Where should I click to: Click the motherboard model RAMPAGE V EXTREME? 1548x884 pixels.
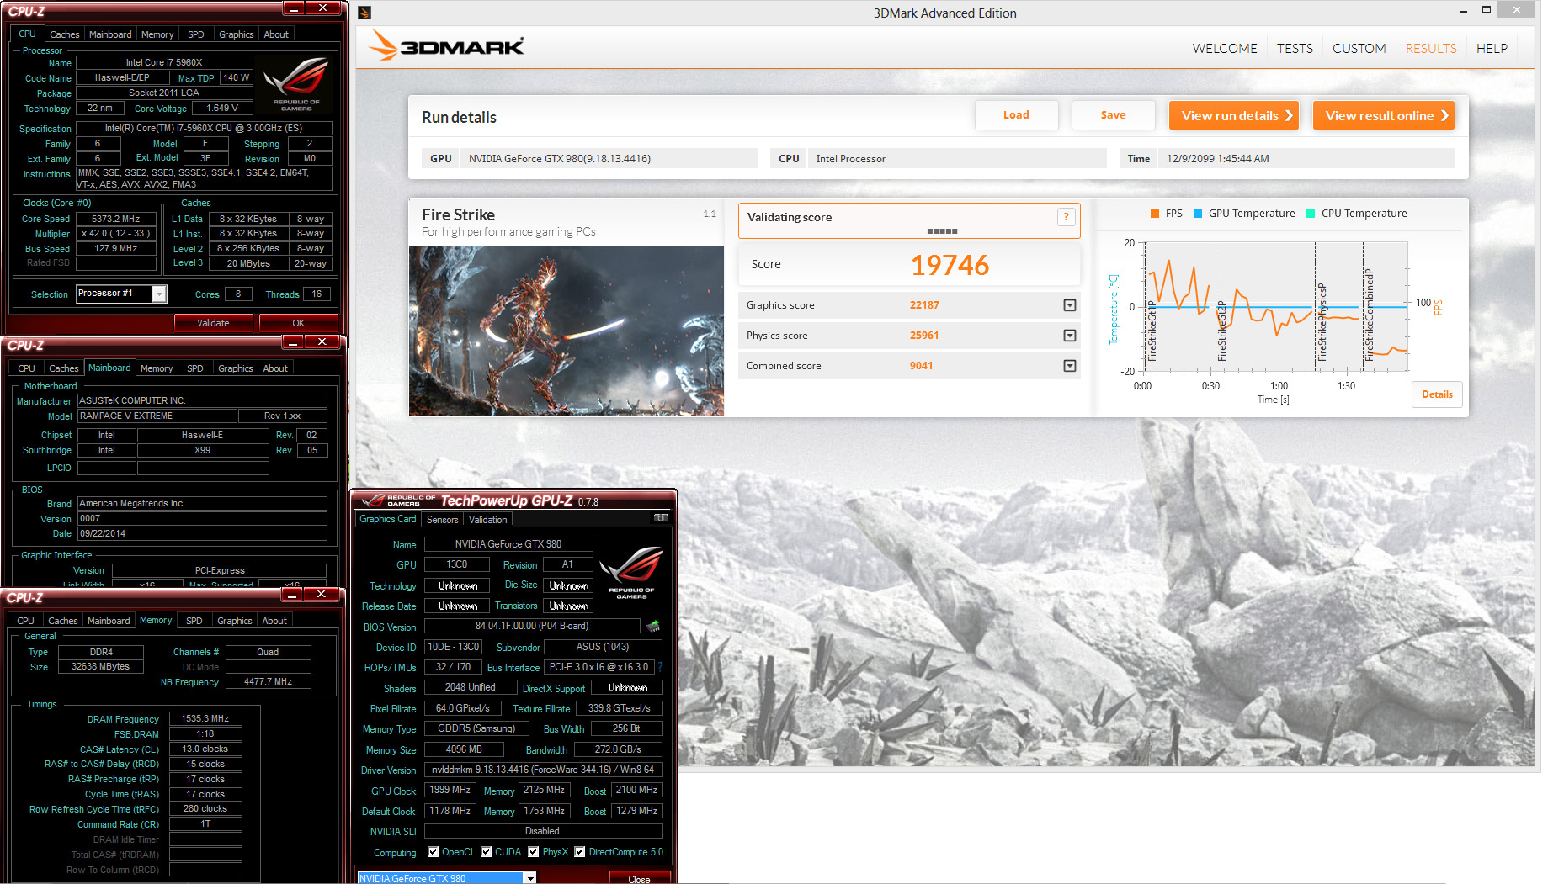[x=156, y=416]
